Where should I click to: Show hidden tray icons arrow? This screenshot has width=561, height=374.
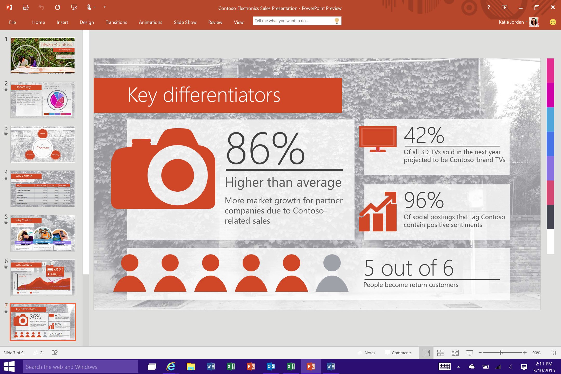click(x=458, y=367)
